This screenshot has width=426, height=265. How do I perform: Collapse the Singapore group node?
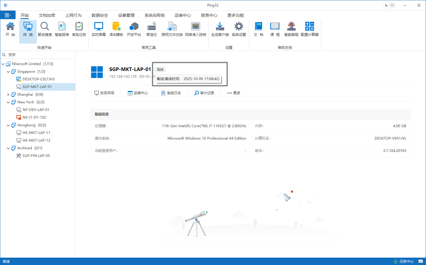tap(8, 72)
